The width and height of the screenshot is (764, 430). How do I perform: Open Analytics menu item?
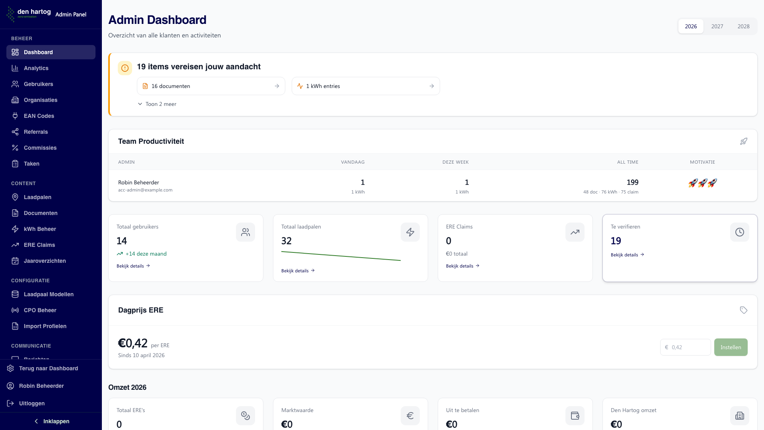51,68
